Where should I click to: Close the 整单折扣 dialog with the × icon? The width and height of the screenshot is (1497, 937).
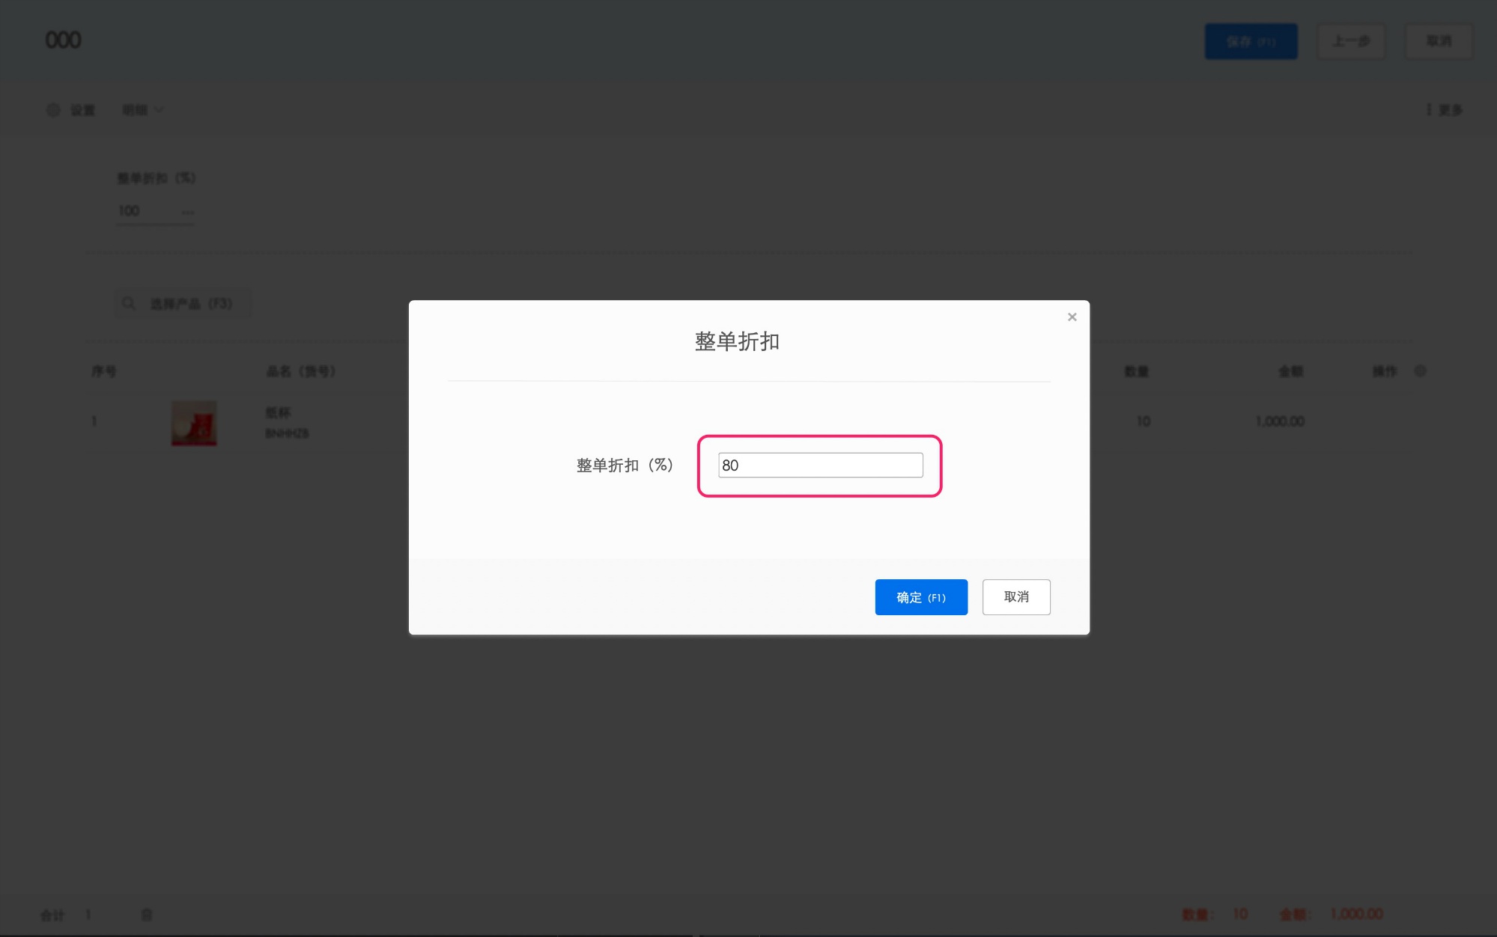tap(1072, 316)
